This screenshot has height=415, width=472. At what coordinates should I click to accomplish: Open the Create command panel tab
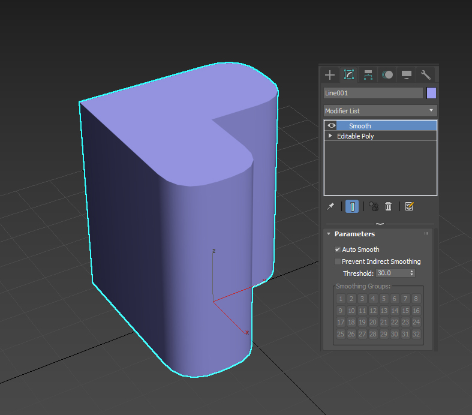(329, 75)
